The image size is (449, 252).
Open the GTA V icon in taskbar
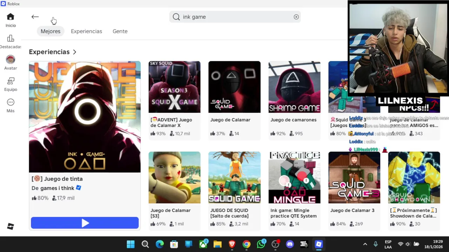coord(304,244)
